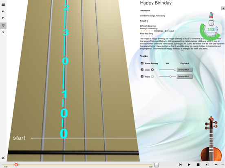Toggle the square button beside the timeline

click(157, 165)
